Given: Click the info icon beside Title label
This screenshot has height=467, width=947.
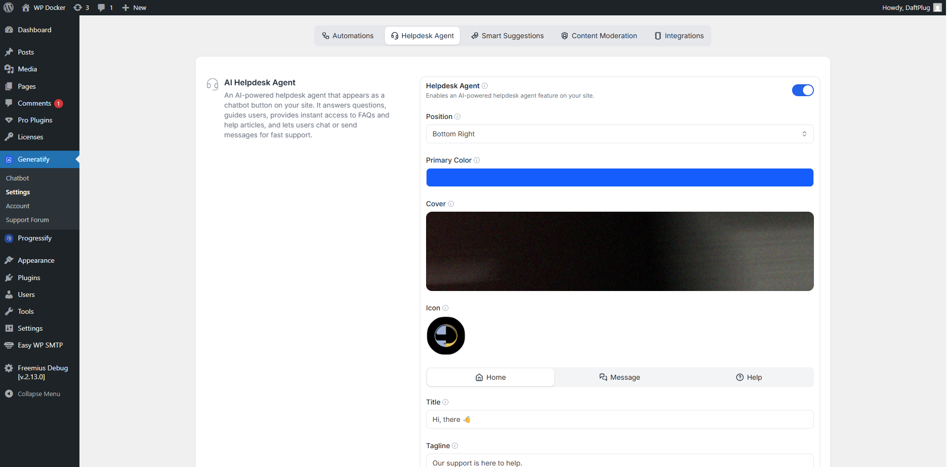Looking at the screenshot, I should 445,402.
